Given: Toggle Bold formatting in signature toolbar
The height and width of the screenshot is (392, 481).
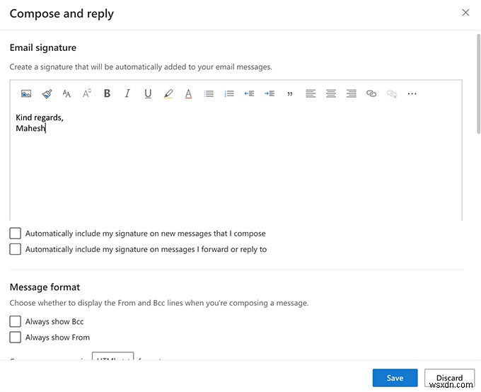Looking at the screenshot, I should [107, 93].
